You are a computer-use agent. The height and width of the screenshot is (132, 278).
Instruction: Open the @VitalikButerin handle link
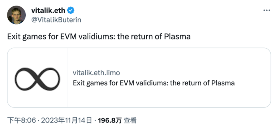[x=56, y=20]
